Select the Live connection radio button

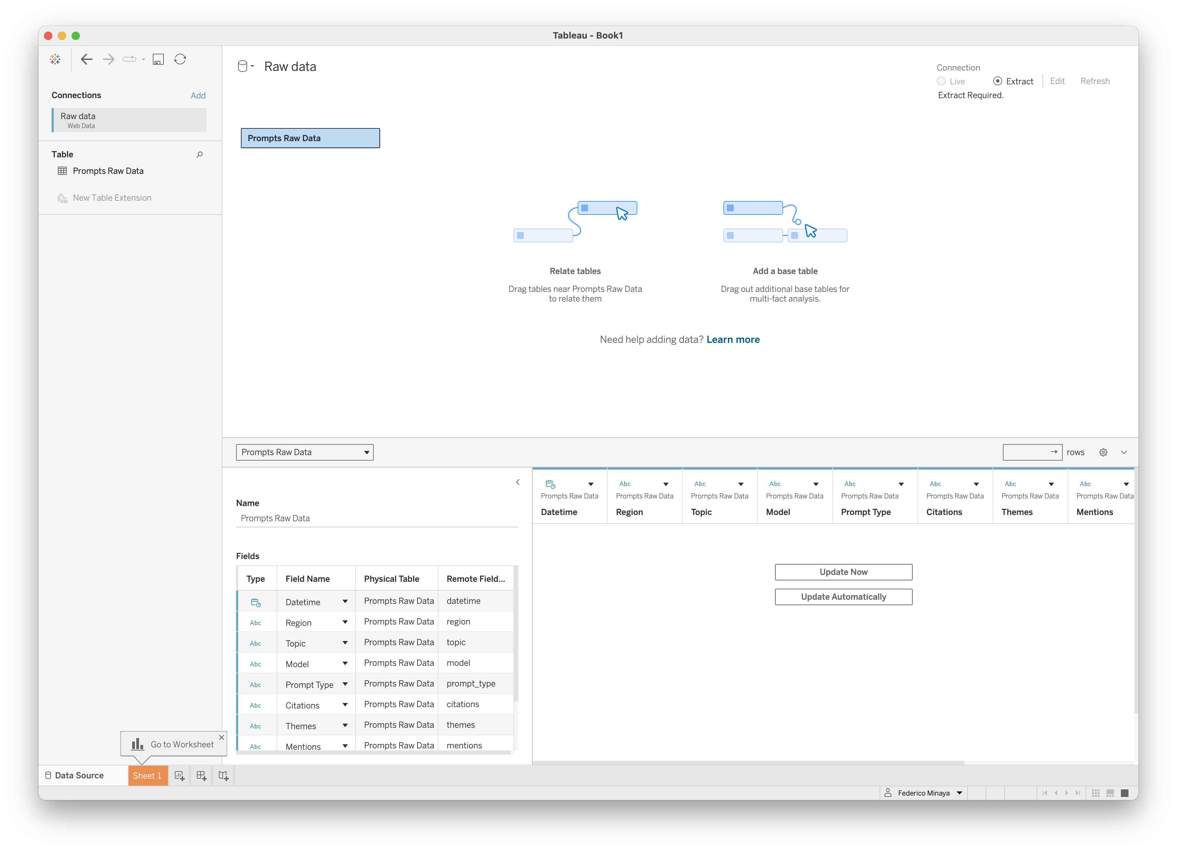point(941,81)
